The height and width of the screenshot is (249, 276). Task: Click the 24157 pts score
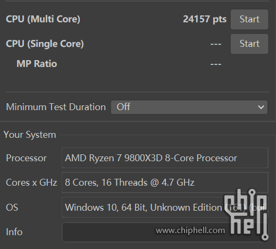205,19
